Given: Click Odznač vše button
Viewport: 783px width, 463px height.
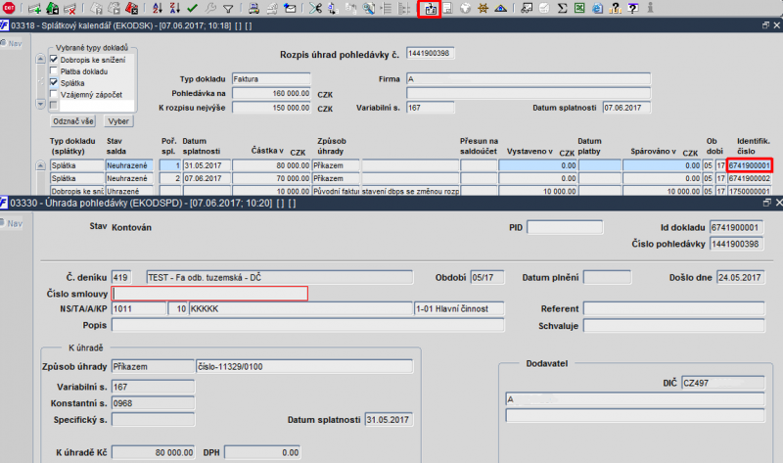Looking at the screenshot, I should (x=73, y=120).
